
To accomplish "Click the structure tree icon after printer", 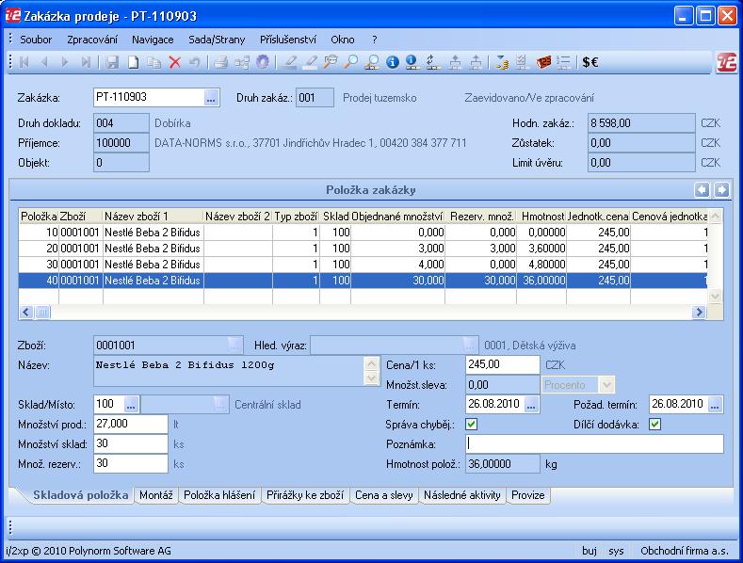I will 242,62.
